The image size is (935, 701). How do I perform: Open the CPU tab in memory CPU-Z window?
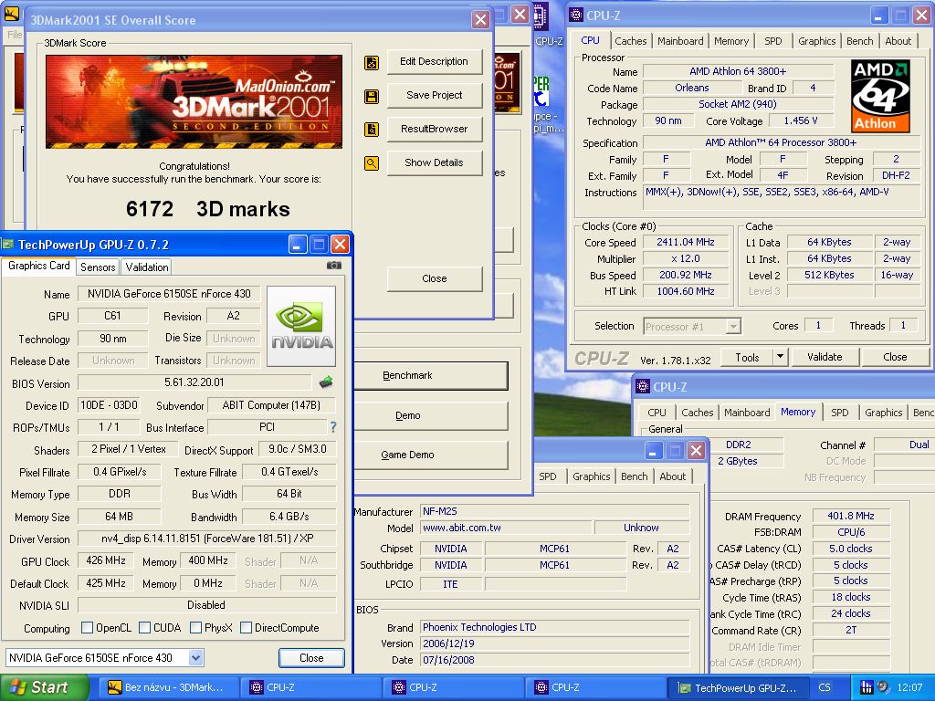[x=657, y=413]
